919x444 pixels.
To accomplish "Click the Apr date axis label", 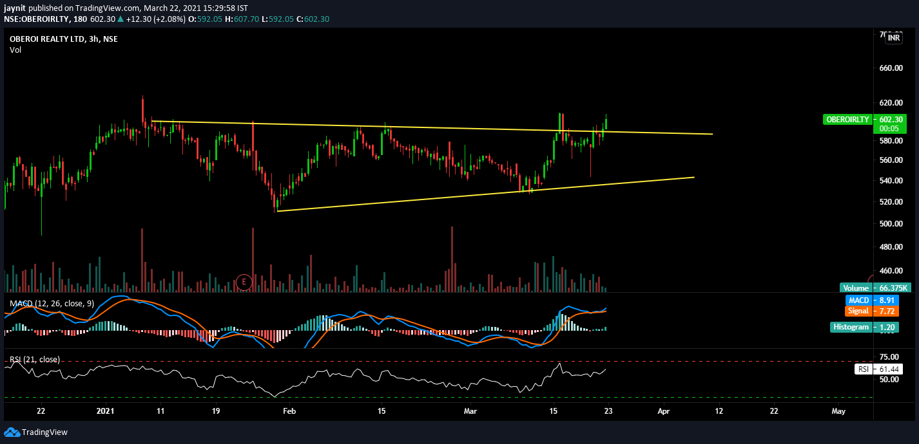I will coord(664,411).
